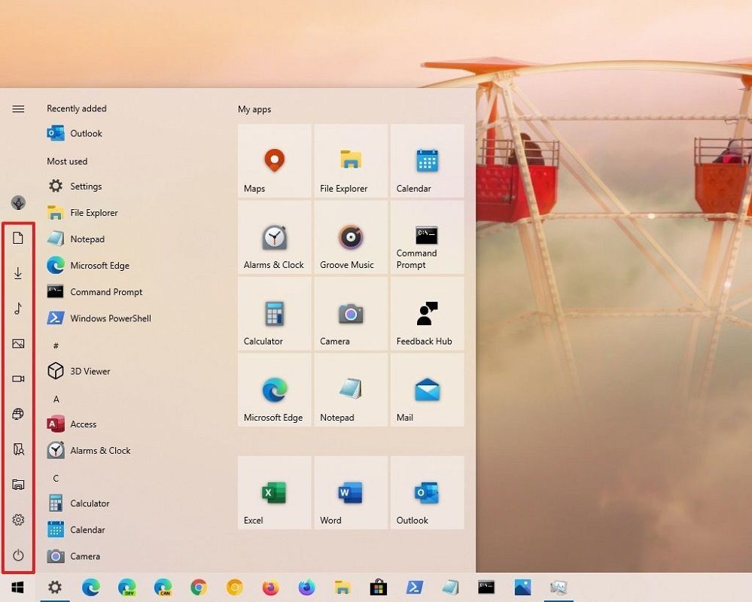The width and height of the screenshot is (752, 602).
Task: Open the Groove Music tile
Action: pyautogui.click(x=350, y=237)
